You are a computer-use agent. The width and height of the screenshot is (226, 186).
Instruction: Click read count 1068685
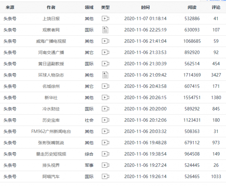(x=192, y=41)
